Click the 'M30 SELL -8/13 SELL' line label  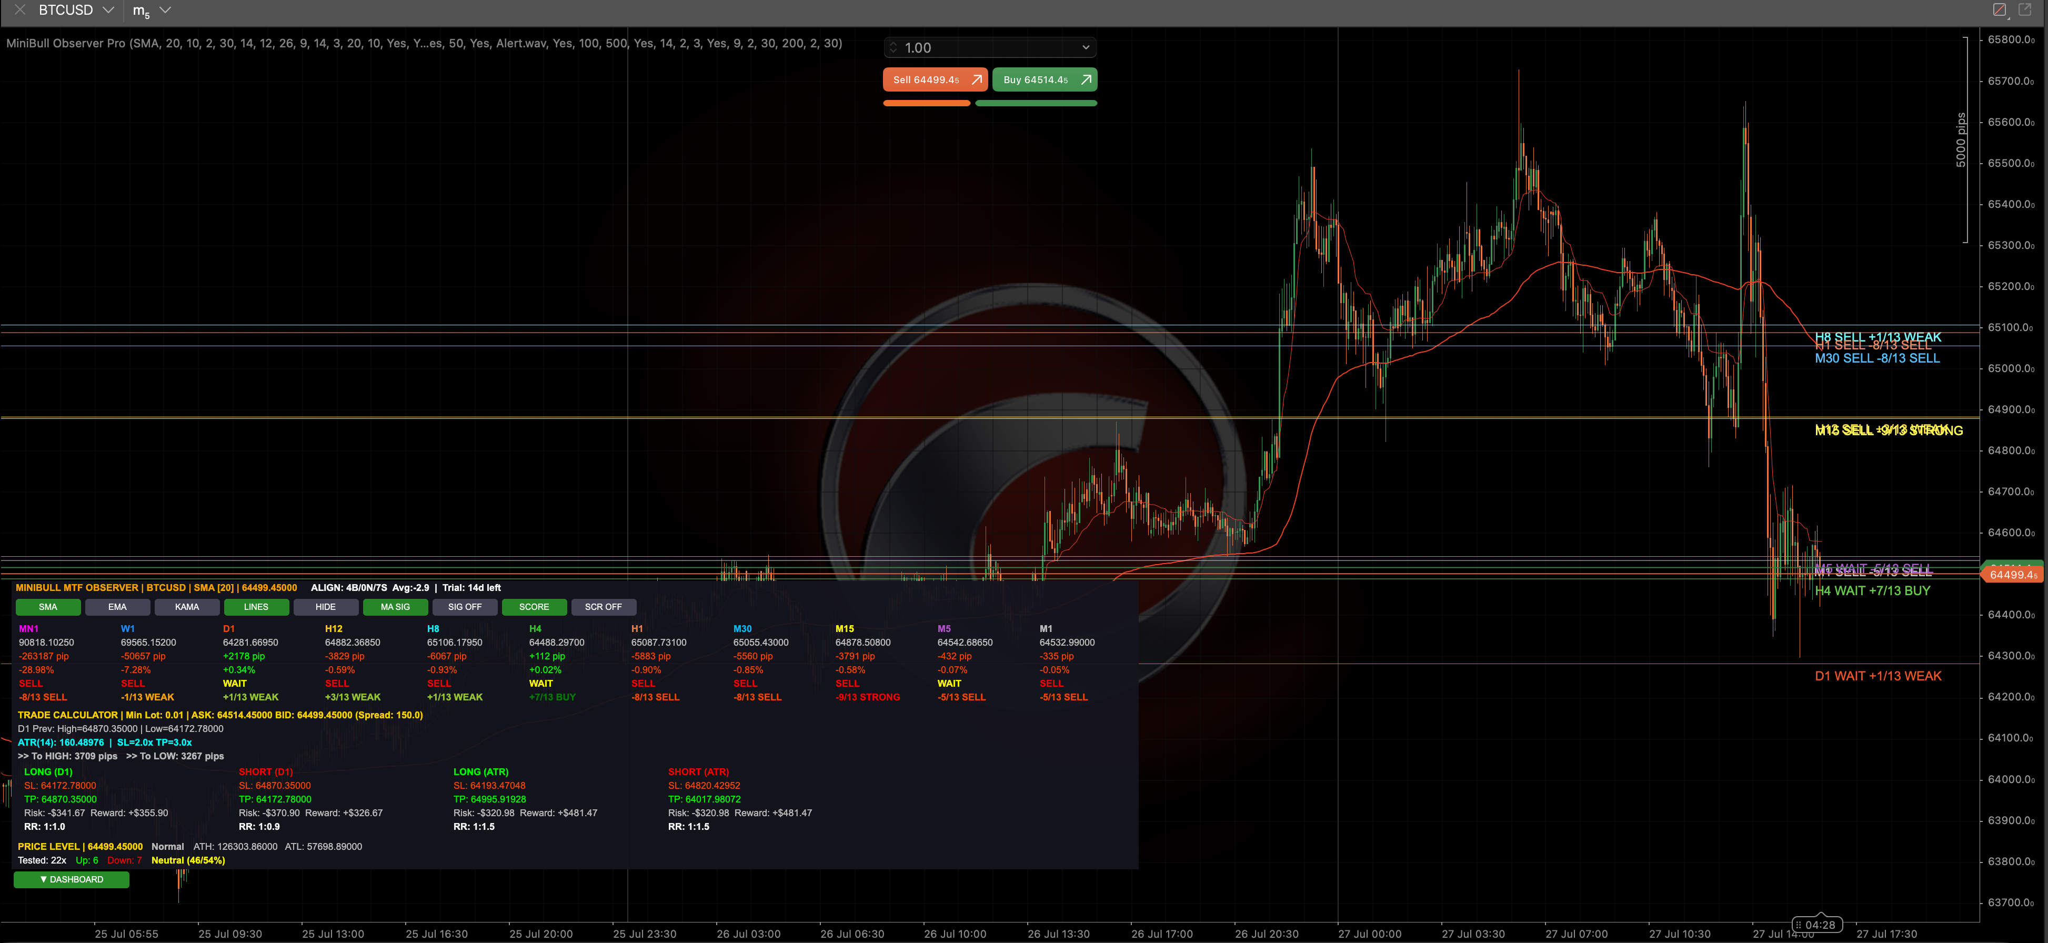pyautogui.click(x=1877, y=358)
